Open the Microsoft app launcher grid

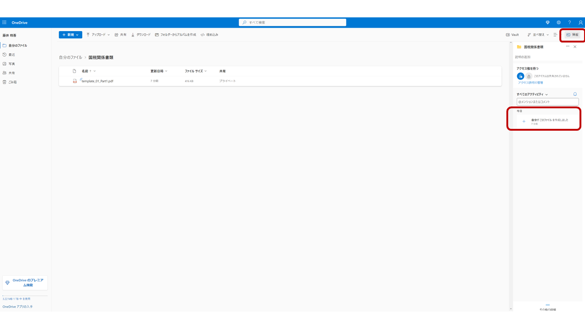(4, 22)
